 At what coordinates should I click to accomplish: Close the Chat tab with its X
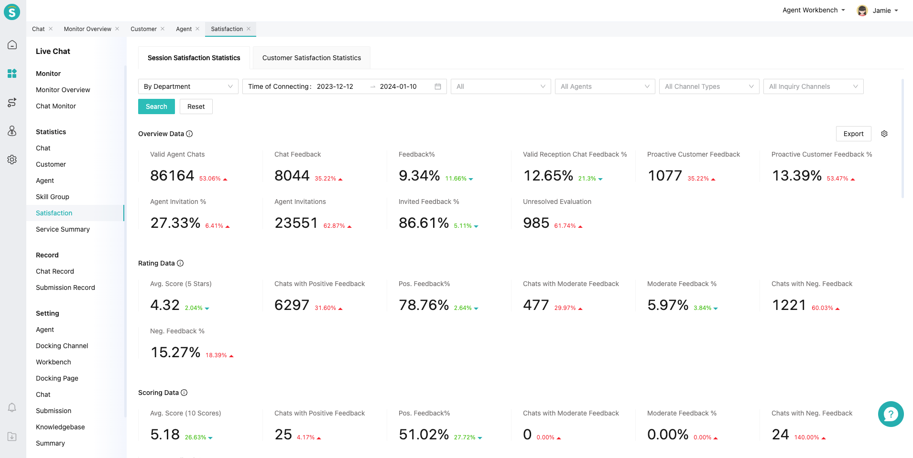point(51,29)
